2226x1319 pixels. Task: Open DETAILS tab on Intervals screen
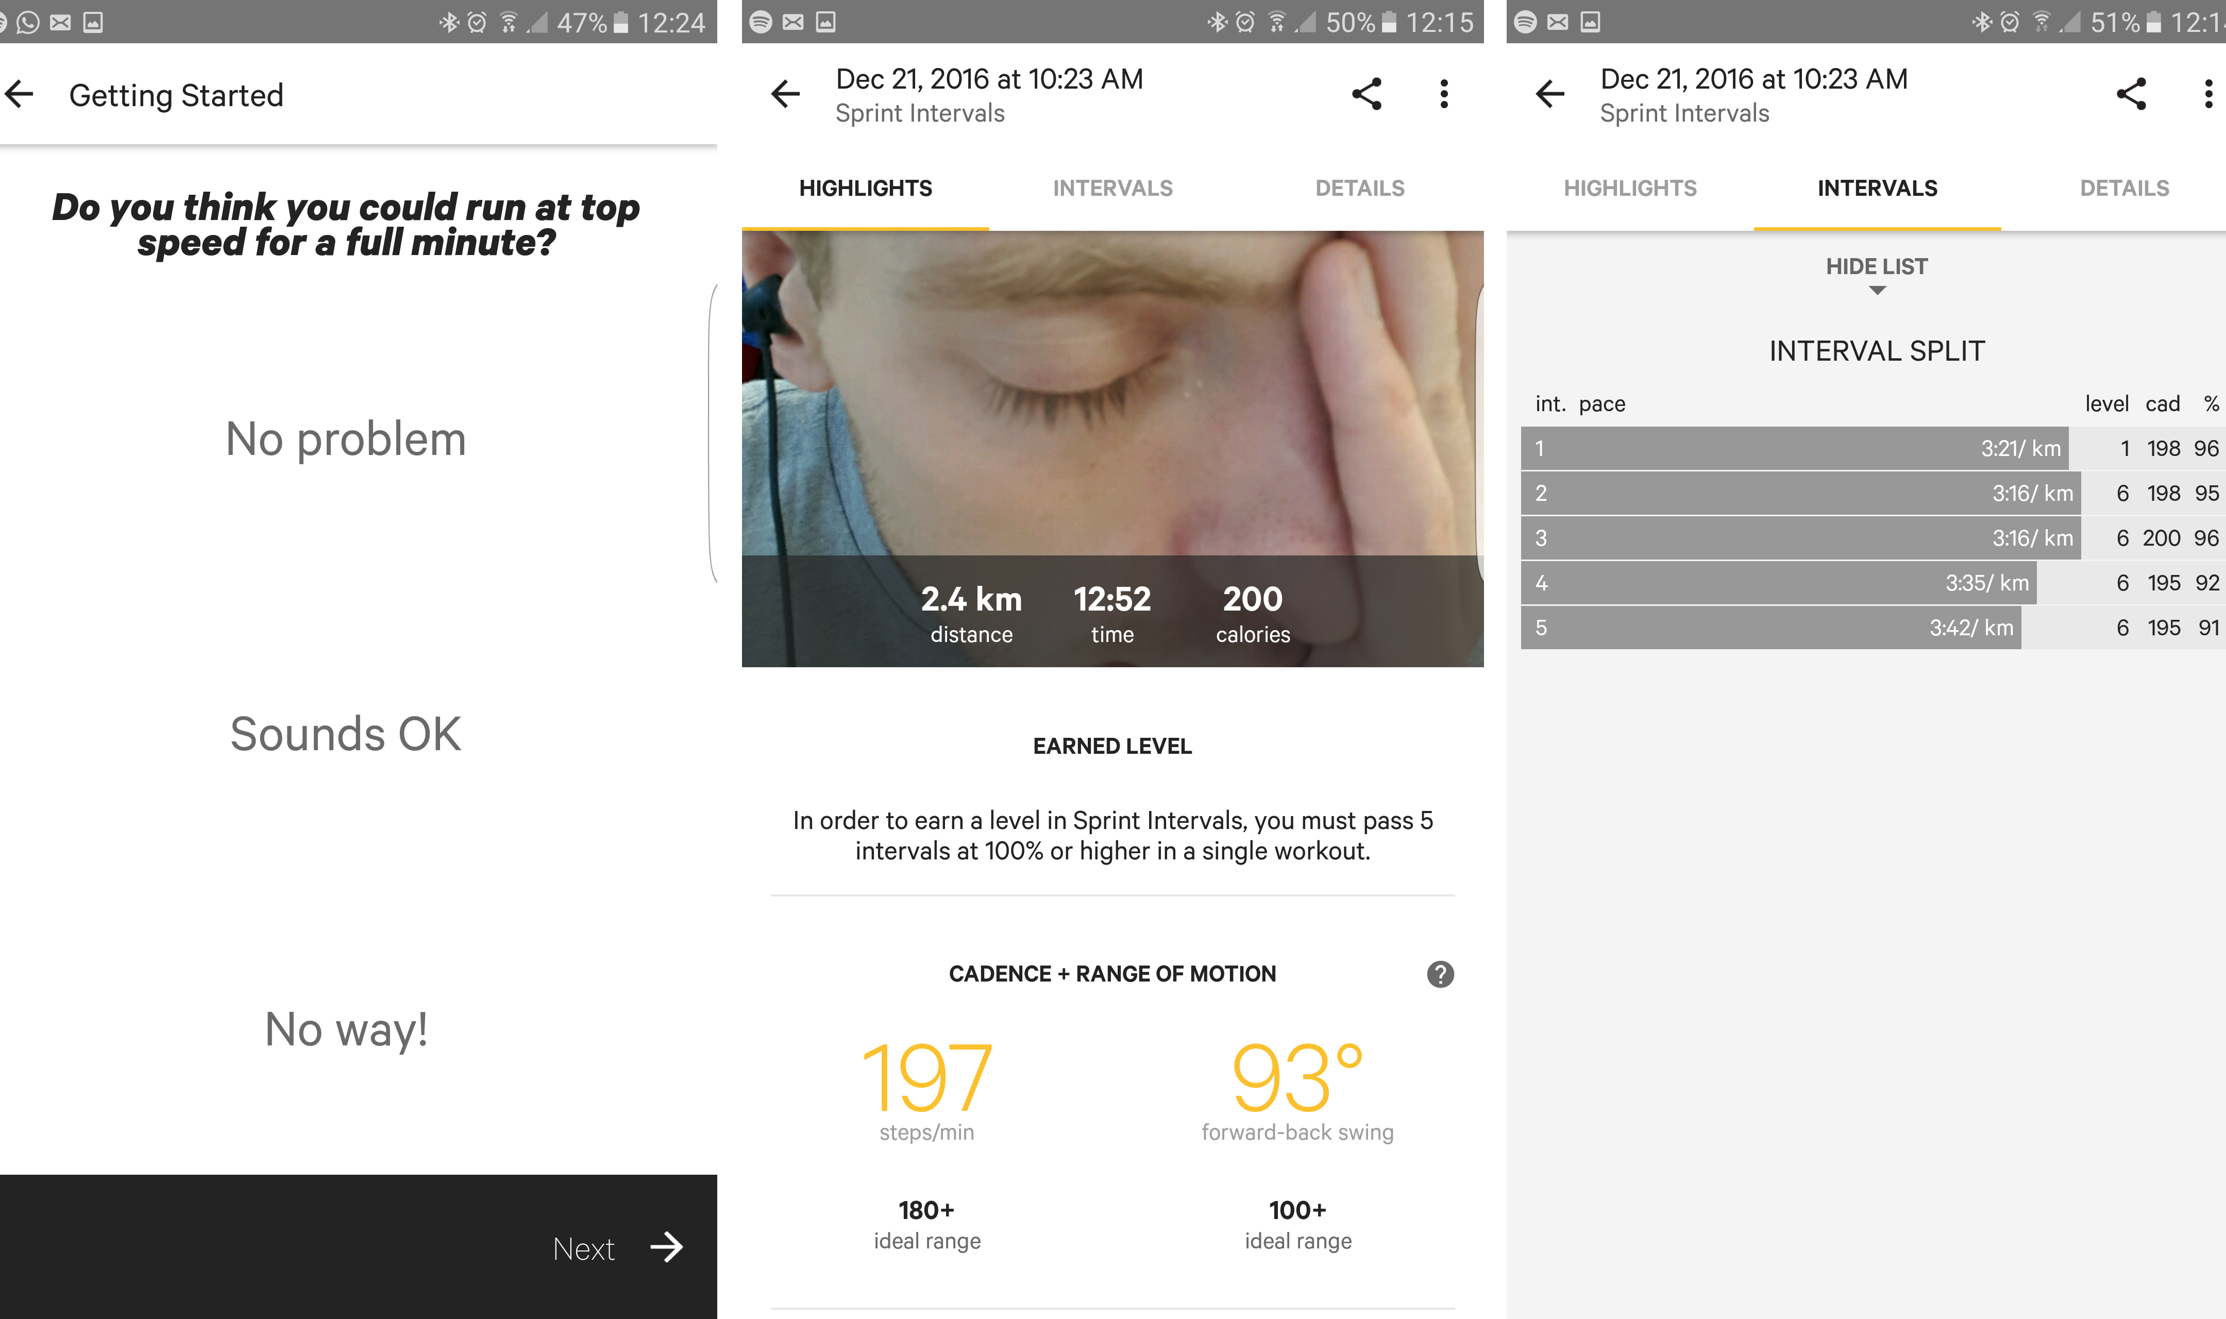point(2124,189)
